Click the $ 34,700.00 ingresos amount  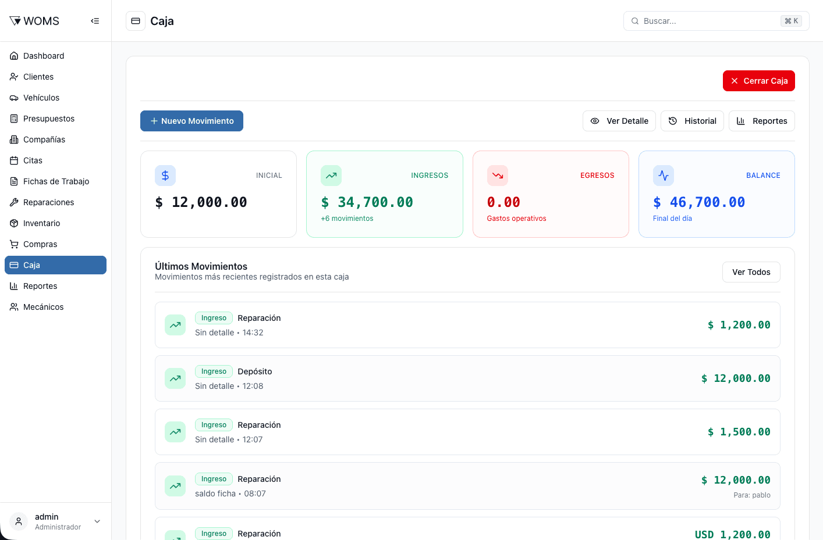click(x=367, y=202)
